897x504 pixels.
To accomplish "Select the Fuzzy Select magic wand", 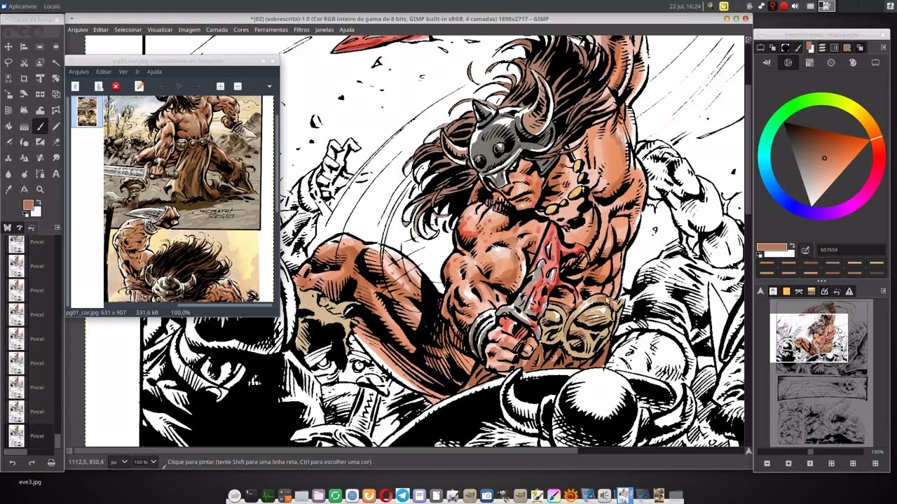I will (56, 63).
